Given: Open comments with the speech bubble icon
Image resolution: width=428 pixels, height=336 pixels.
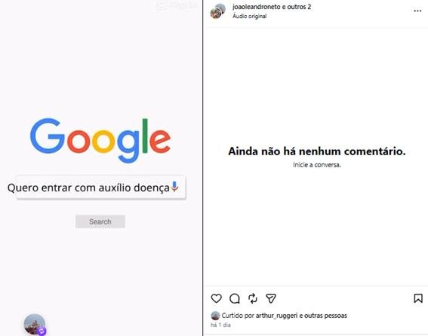Looking at the screenshot, I should [x=235, y=298].
